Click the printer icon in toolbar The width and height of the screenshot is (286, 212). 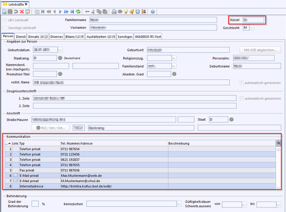click(114, 12)
